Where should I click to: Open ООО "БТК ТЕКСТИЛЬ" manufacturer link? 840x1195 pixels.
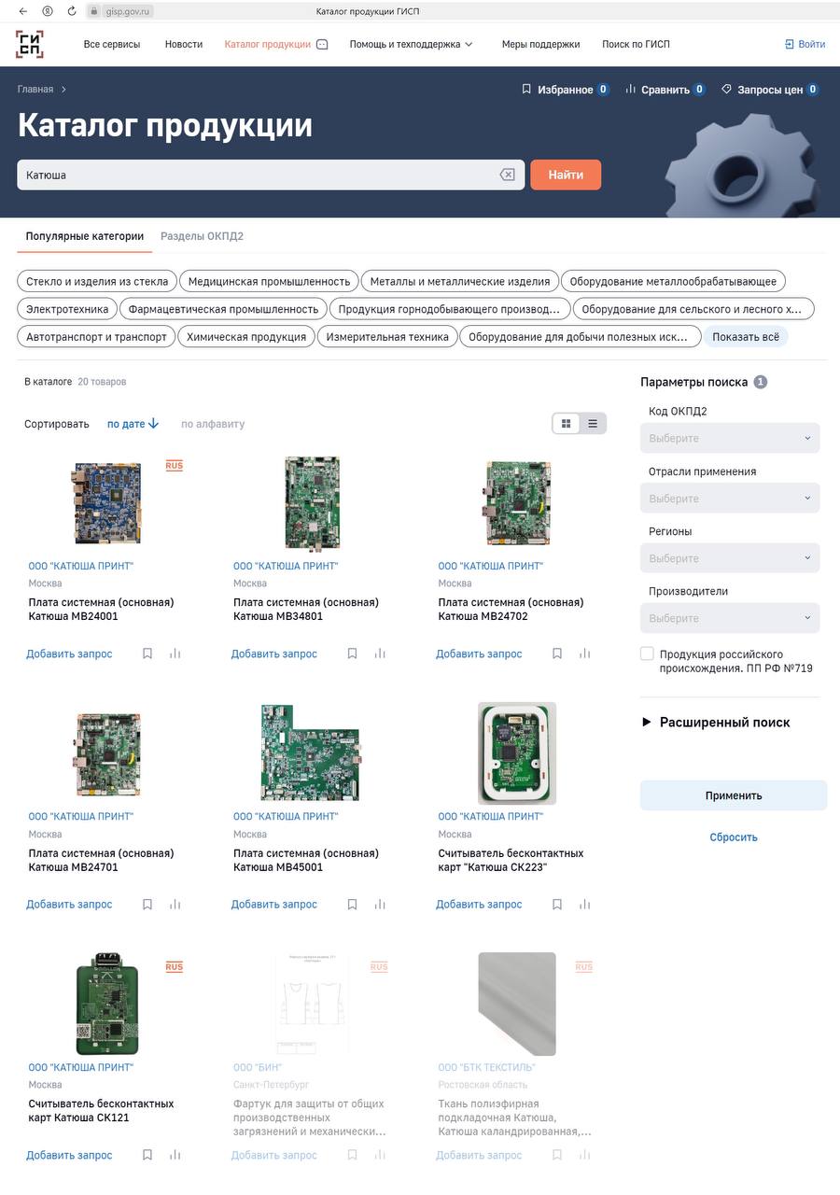pyautogui.click(x=486, y=1067)
